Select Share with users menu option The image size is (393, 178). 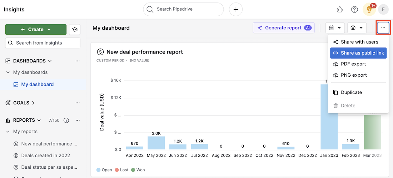tap(358, 42)
